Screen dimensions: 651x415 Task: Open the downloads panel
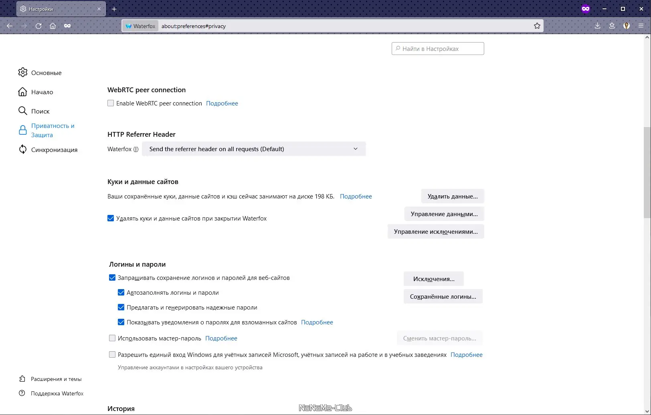(x=597, y=26)
